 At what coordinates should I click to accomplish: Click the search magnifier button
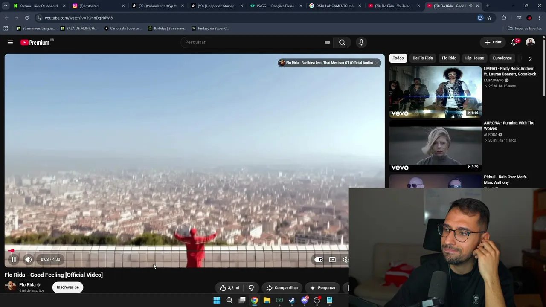point(342,42)
